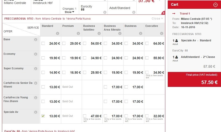This screenshot has width=221, height=132.
Task: Show info for Speciale Av offer
Action: [36, 112]
